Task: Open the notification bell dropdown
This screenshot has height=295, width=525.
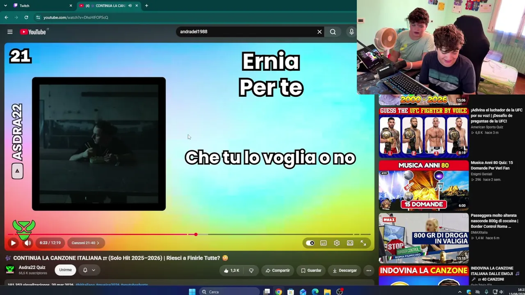Action: tap(89, 270)
